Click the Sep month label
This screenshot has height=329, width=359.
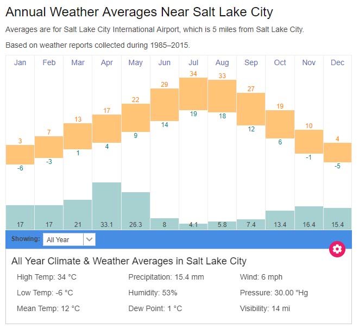[x=251, y=63]
